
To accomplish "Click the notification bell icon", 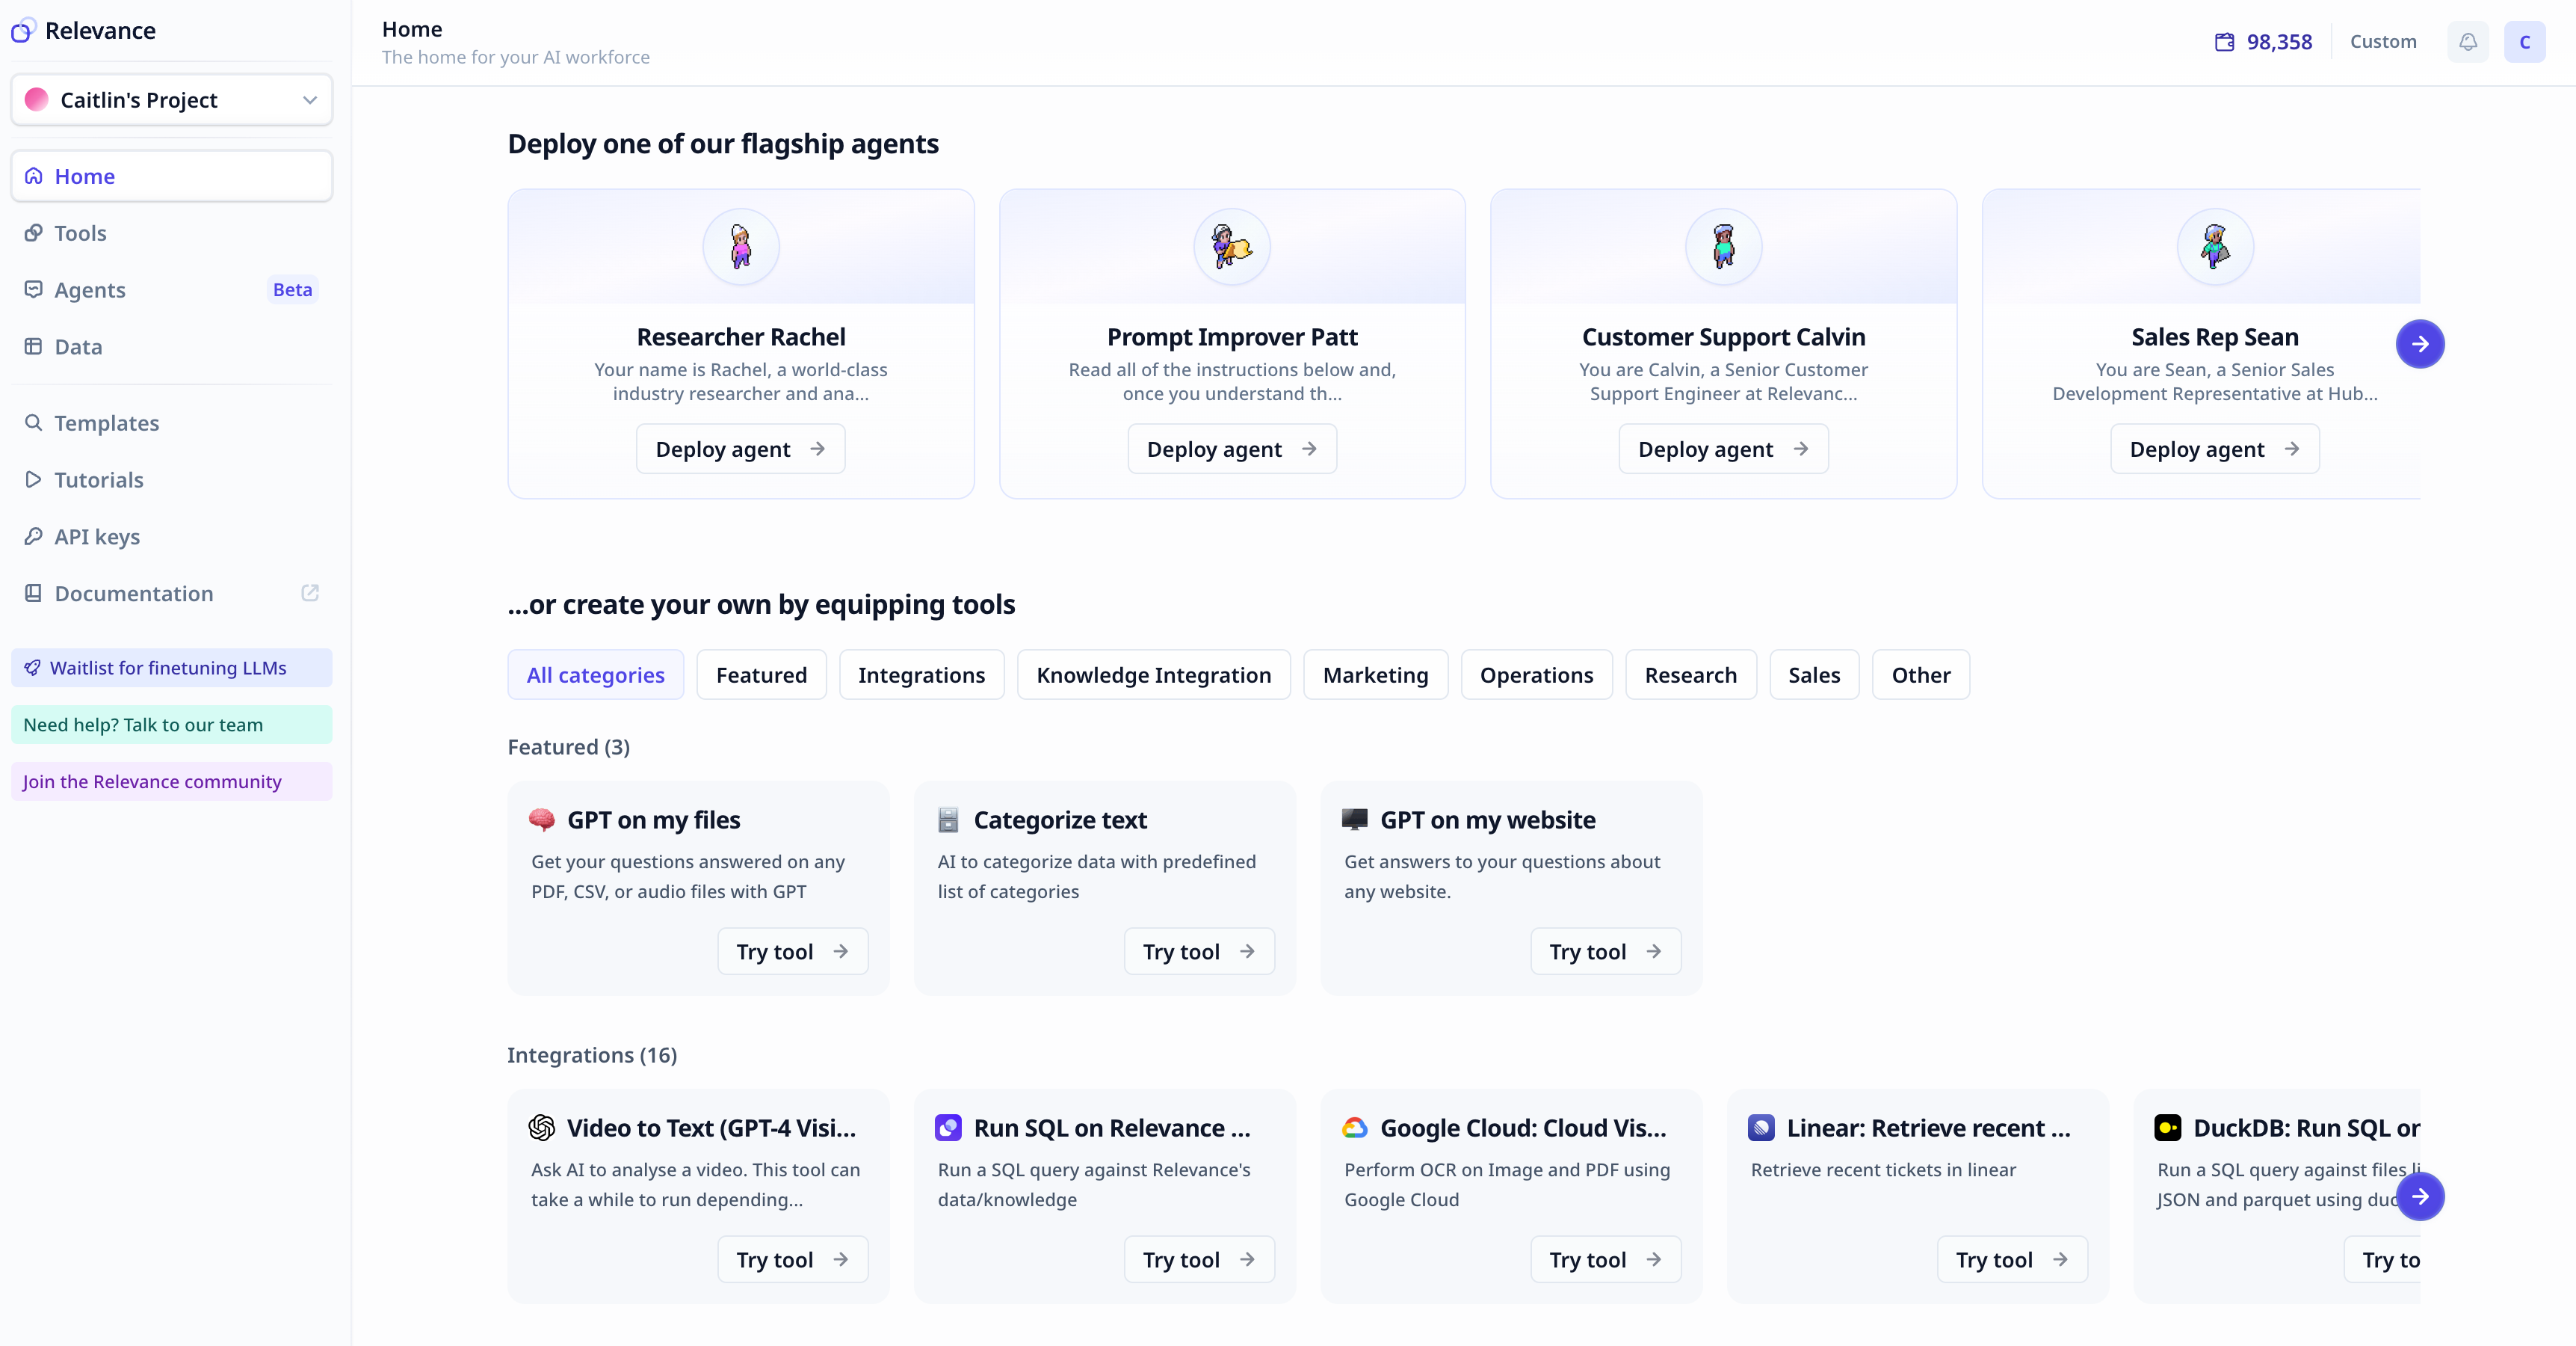I will coord(2468,41).
